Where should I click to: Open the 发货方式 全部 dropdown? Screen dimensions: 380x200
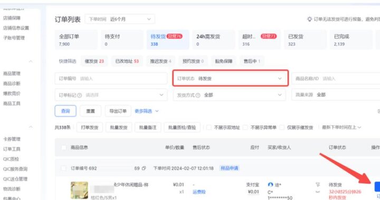point(229,95)
